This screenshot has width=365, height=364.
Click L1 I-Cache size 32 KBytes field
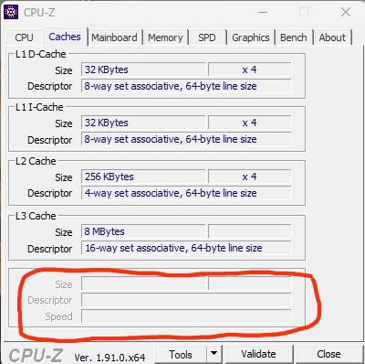[x=143, y=123]
